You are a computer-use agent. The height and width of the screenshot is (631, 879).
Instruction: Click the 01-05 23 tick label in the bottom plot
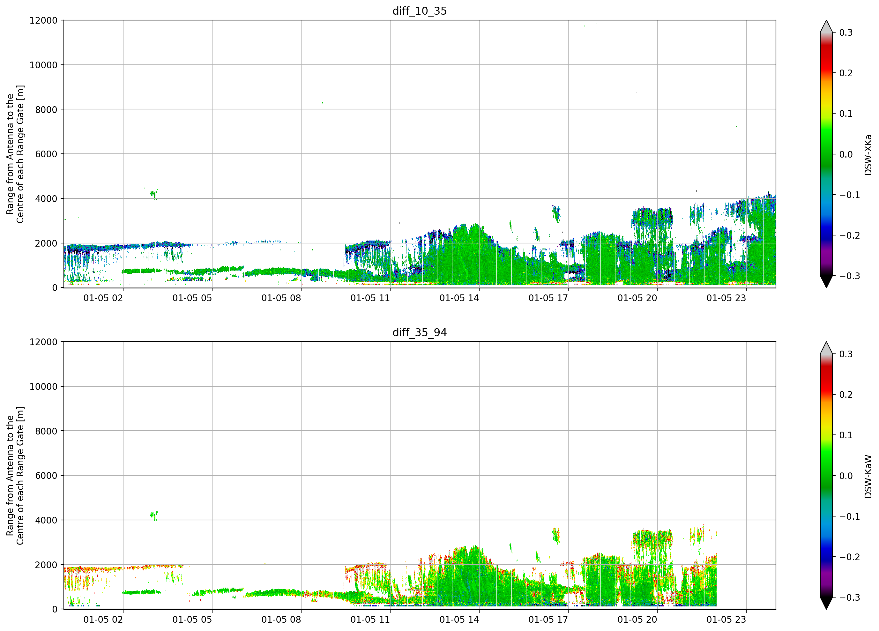[726, 620]
